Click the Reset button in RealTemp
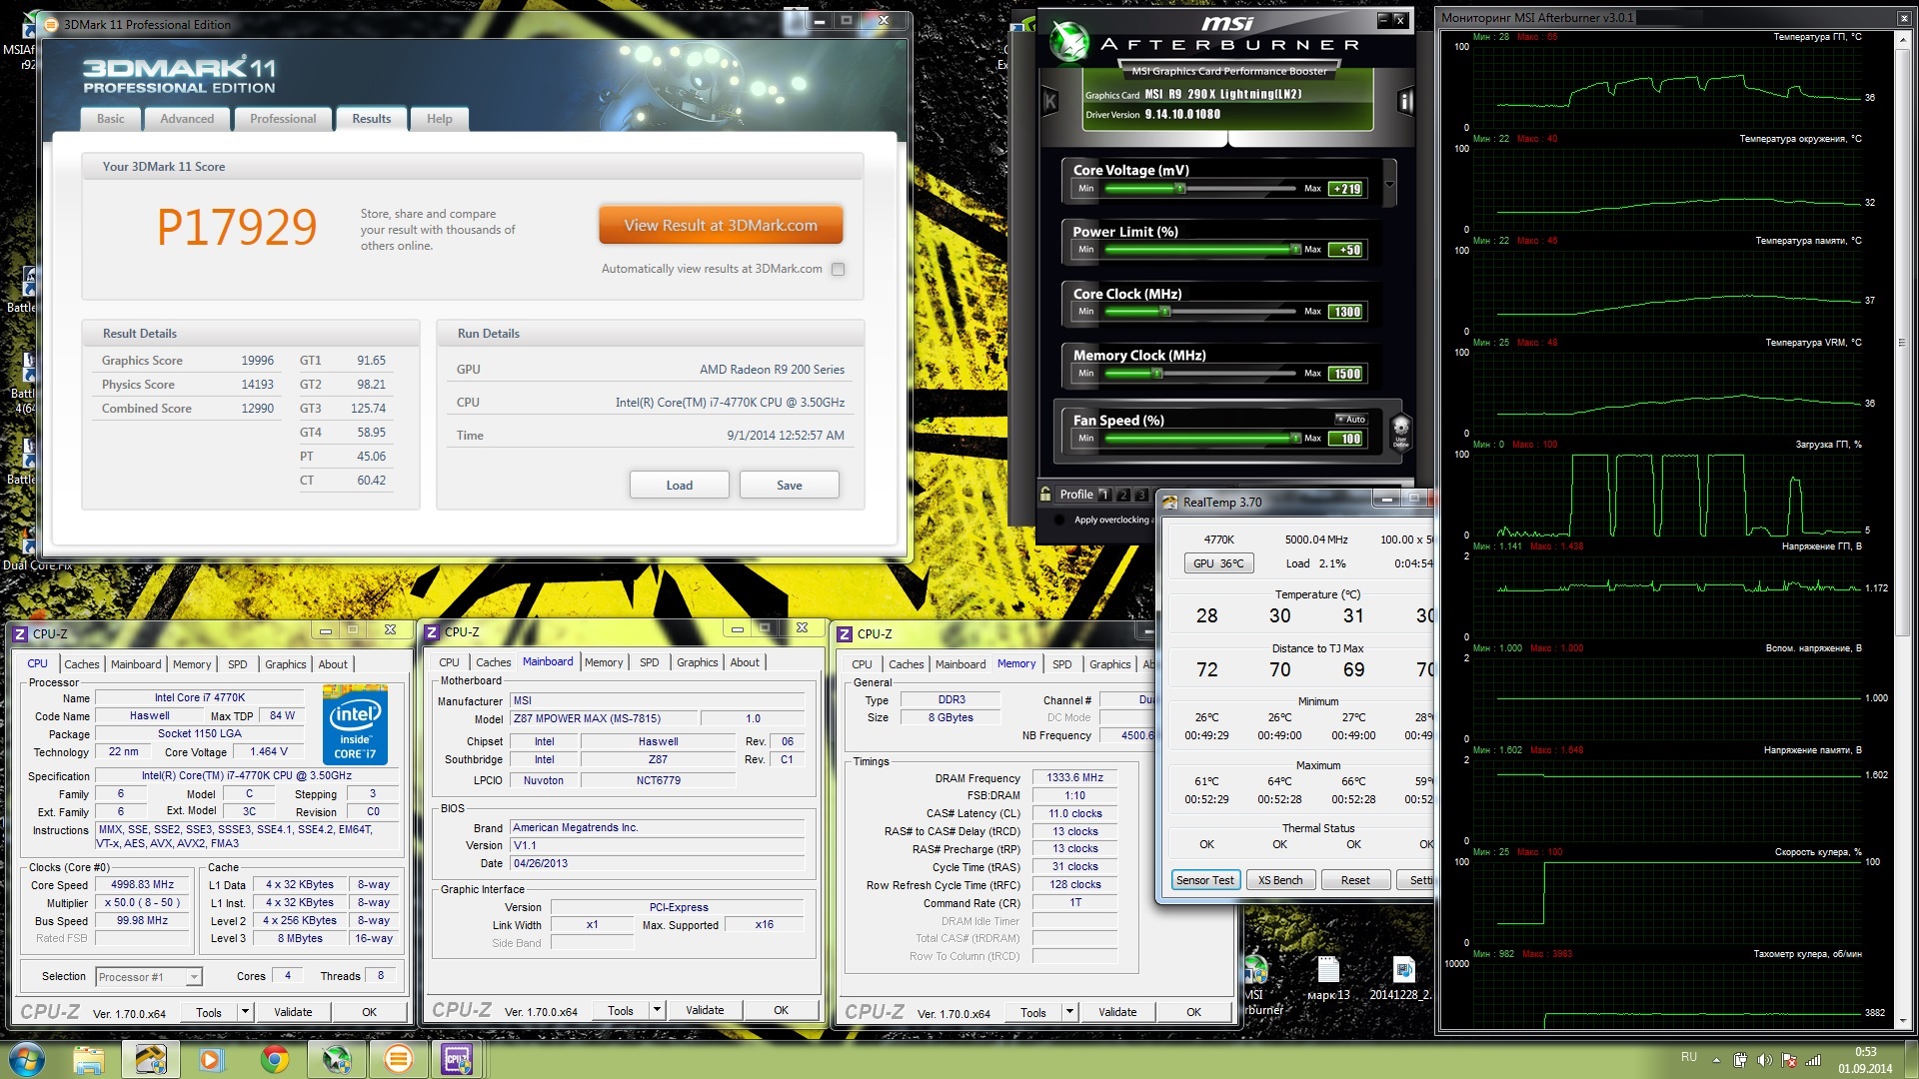Image resolution: width=1919 pixels, height=1079 pixels. coord(1355,880)
